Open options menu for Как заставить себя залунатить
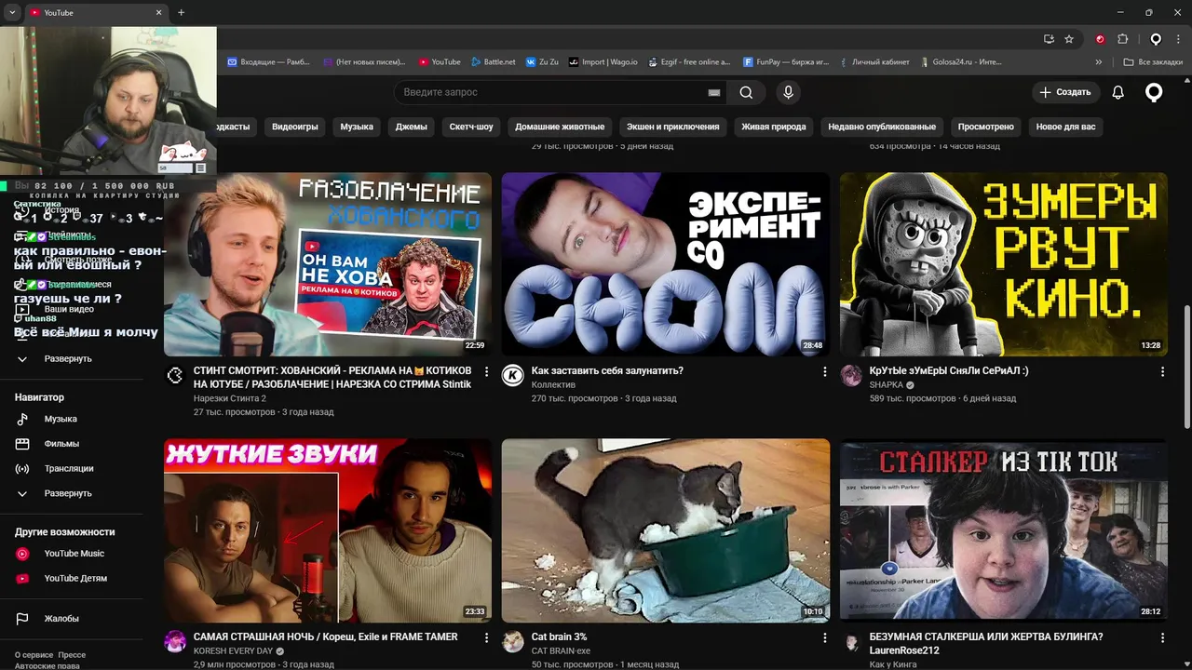The width and height of the screenshot is (1192, 670). [x=824, y=371]
